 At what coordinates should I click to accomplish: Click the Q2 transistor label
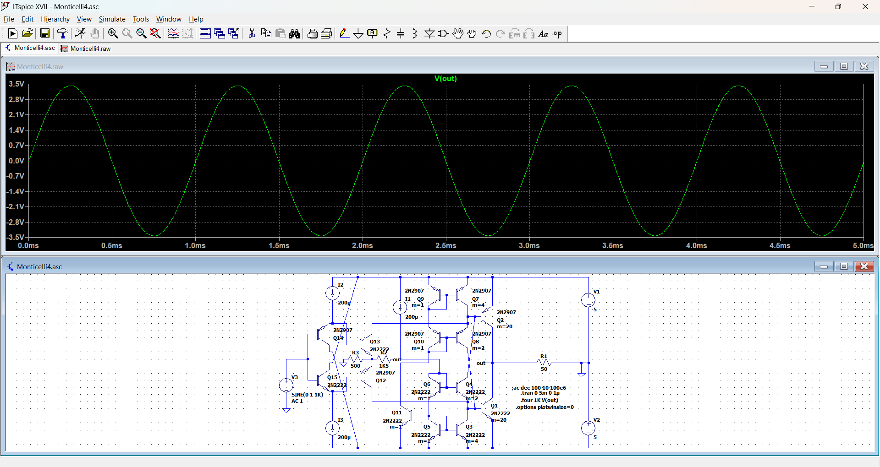tap(500, 320)
